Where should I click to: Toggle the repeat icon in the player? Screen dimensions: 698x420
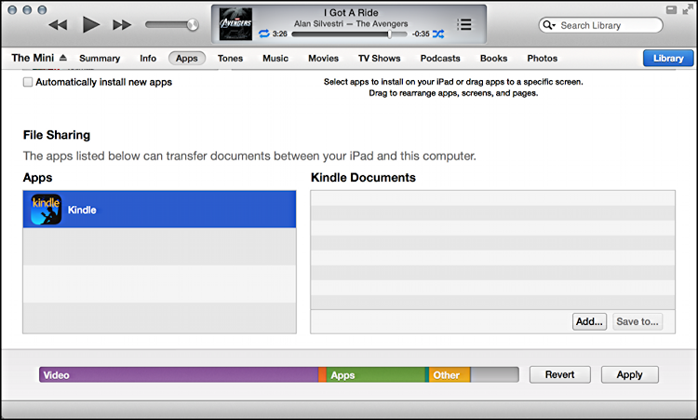[263, 34]
